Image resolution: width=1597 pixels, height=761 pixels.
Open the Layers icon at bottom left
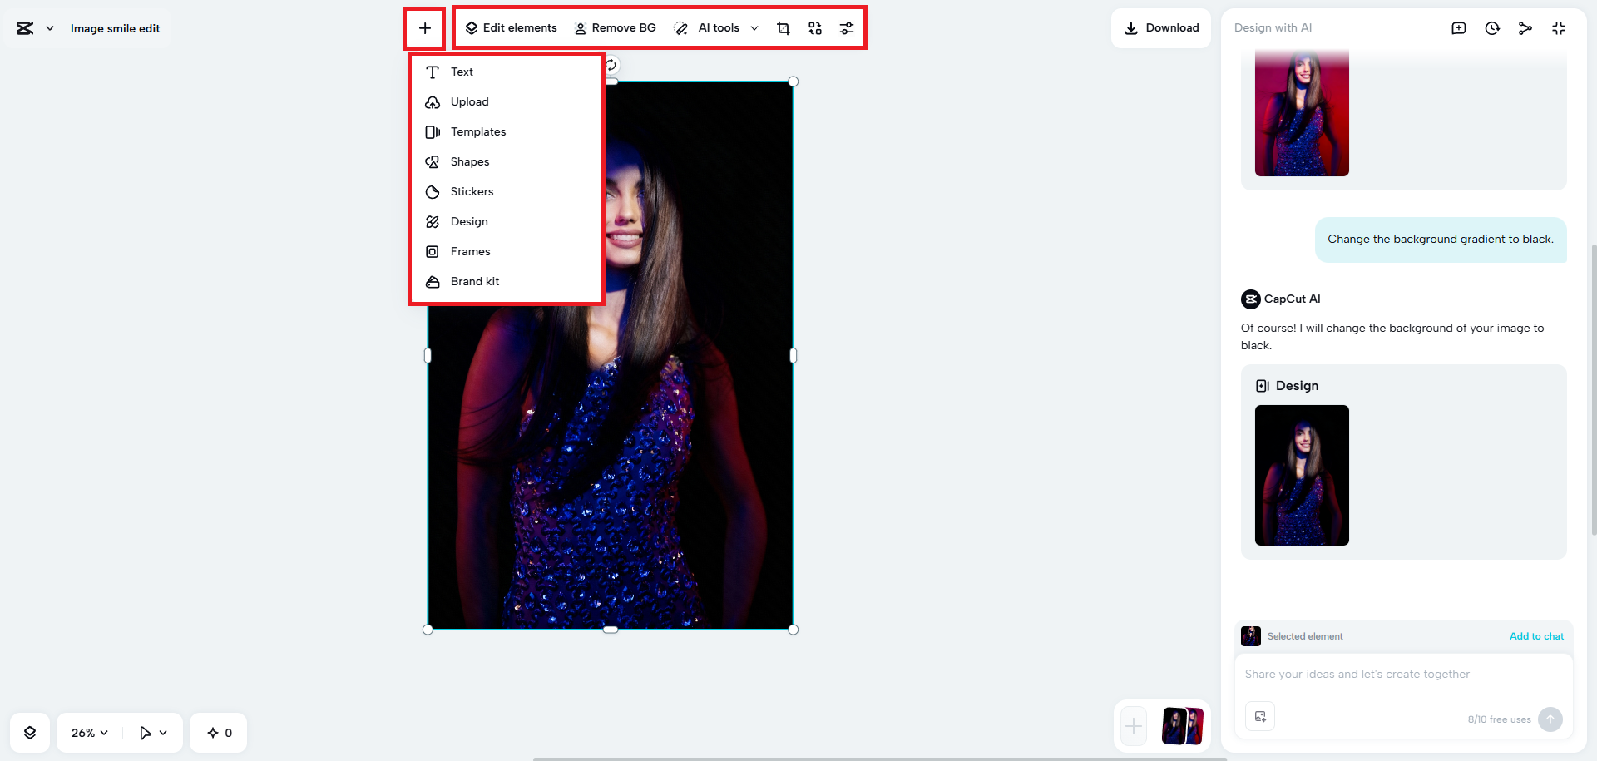pos(30,732)
